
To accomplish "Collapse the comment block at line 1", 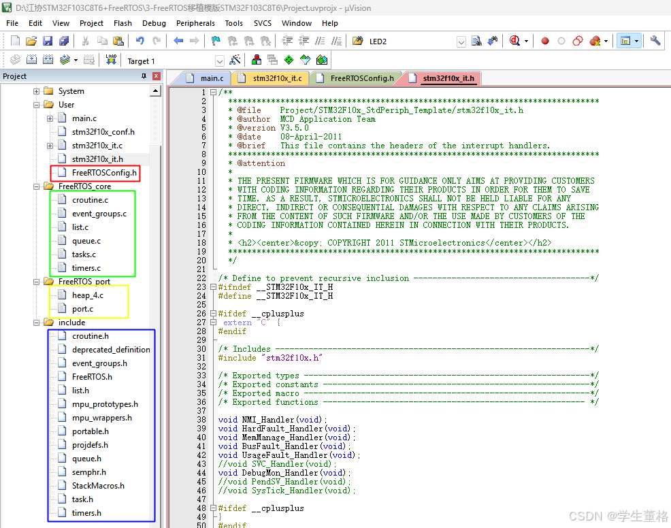I will (213, 92).
